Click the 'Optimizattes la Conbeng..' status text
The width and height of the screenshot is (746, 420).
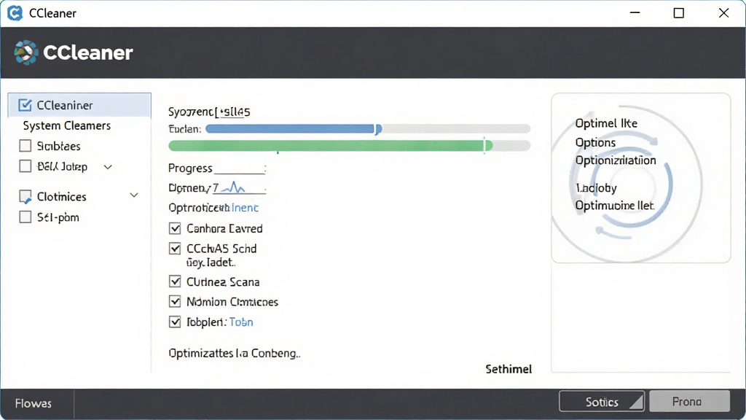[x=235, y=354]
